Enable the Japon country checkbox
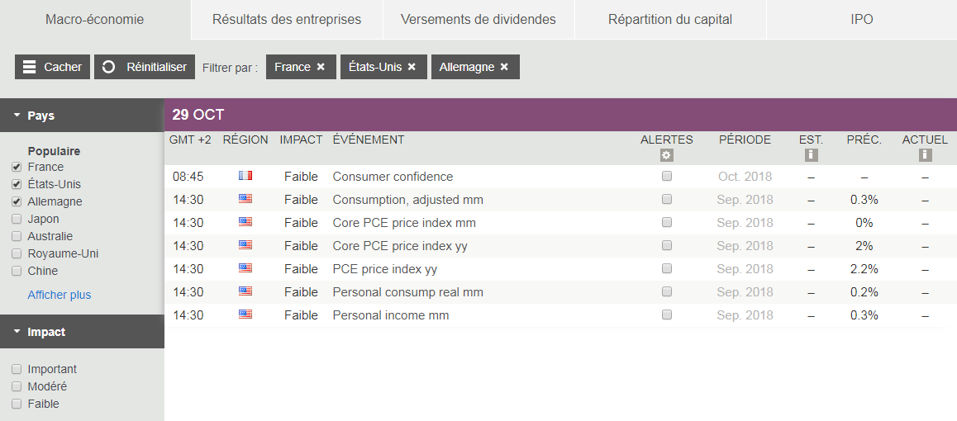957x421 pixels. (17, 219)
